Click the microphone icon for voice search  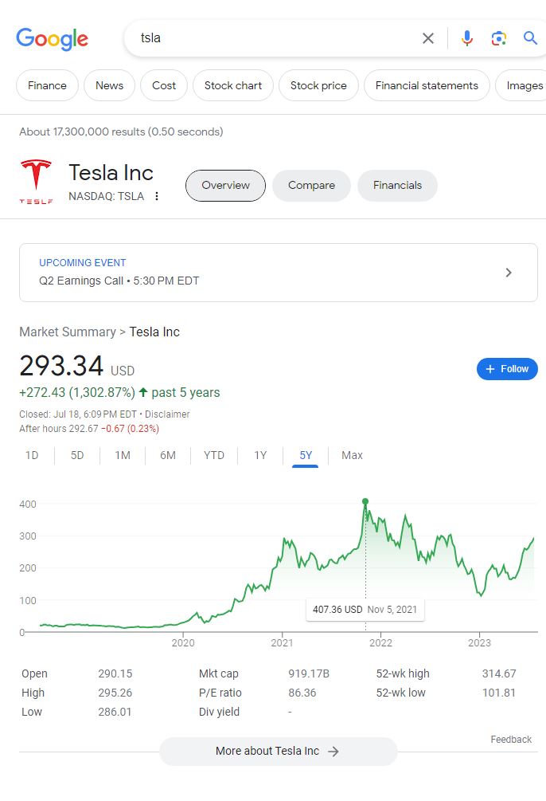pyautogui.click(x=467, y=37)
